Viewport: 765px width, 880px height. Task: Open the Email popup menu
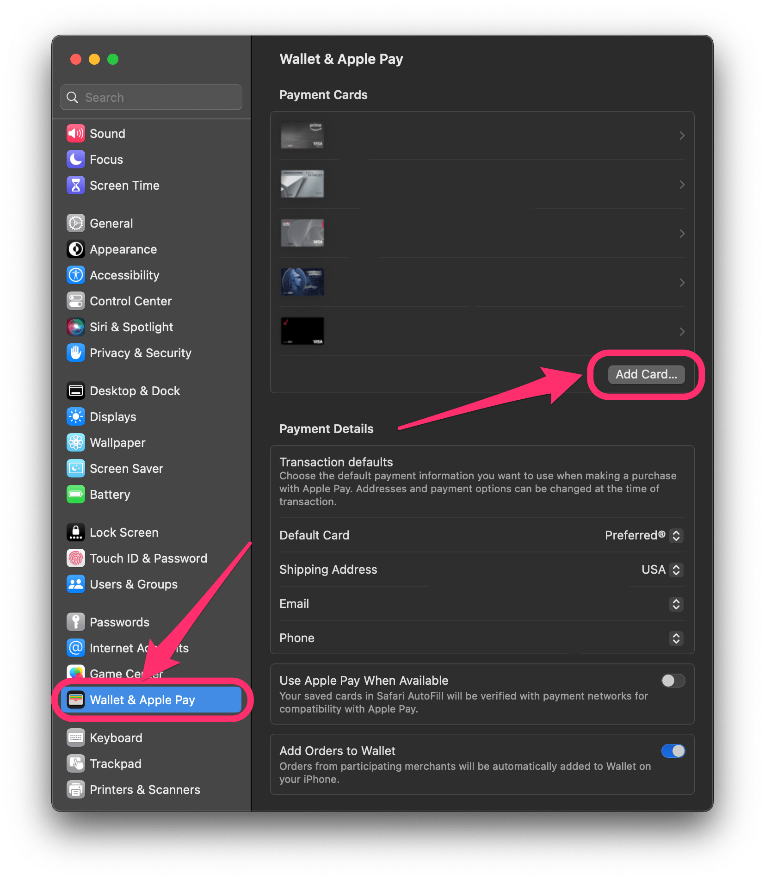click(676, 604)
